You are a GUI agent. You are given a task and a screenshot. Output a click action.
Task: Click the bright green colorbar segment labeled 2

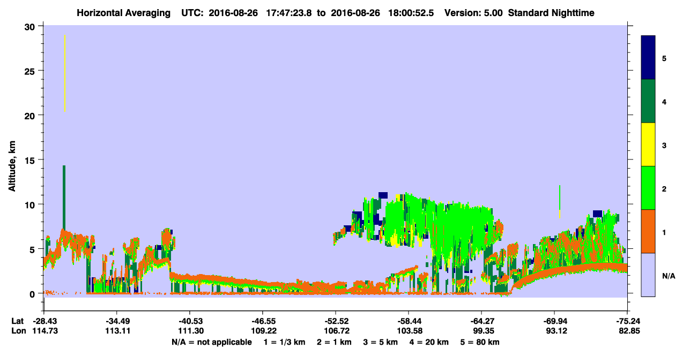(x=648, y=188)
